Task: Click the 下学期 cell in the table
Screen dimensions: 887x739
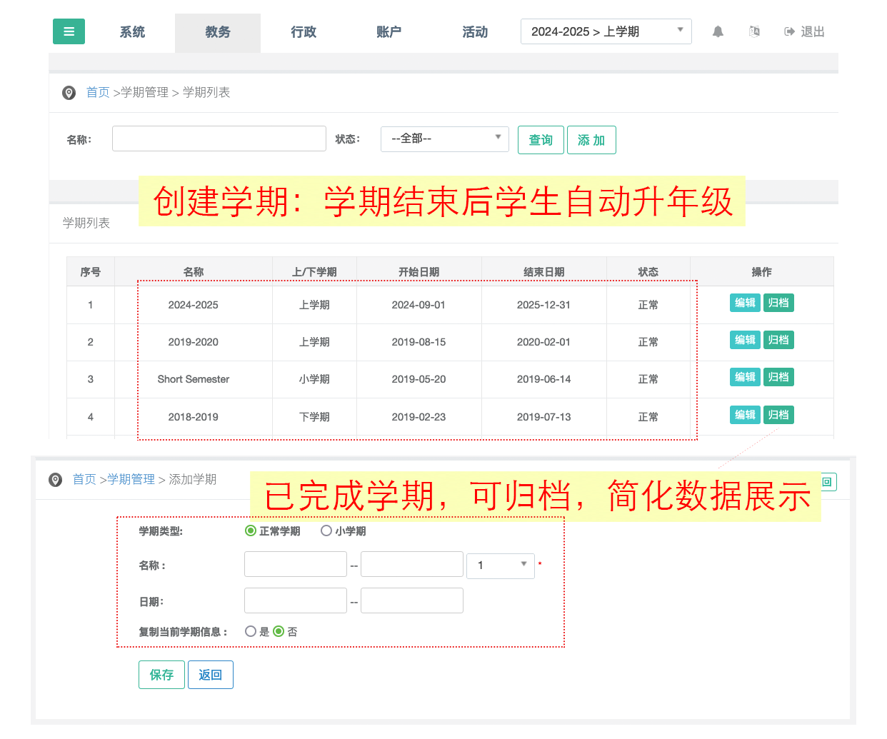Action: (314, 417)
